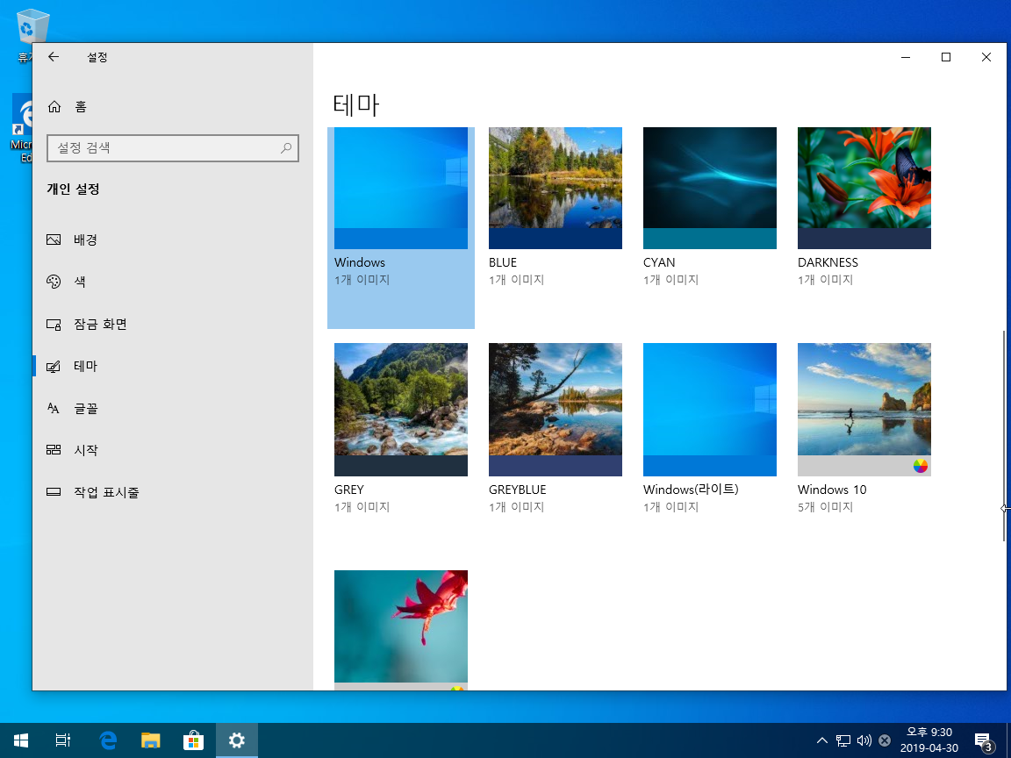Open Microsoft Store from taskbar

(x=193, y=740)
